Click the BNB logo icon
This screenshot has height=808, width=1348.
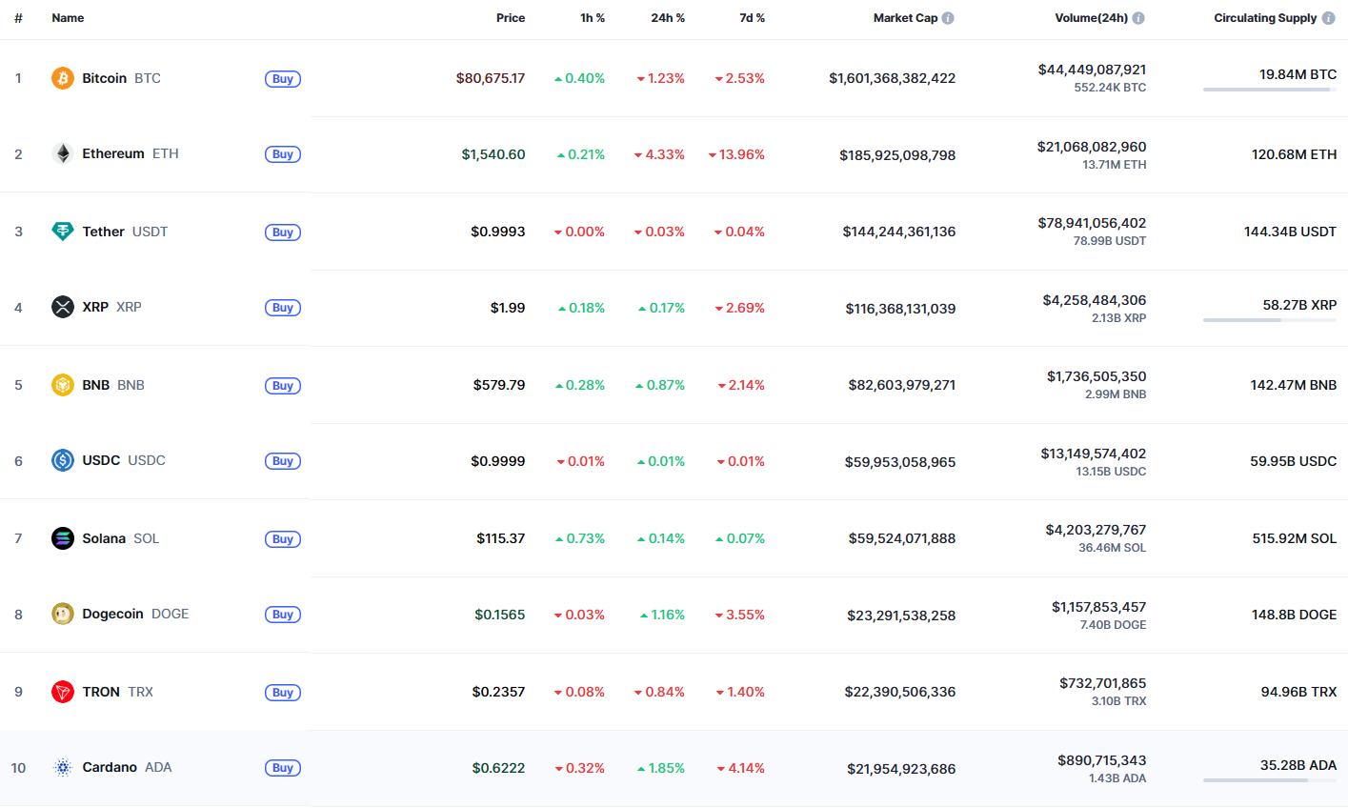point(63,385)
